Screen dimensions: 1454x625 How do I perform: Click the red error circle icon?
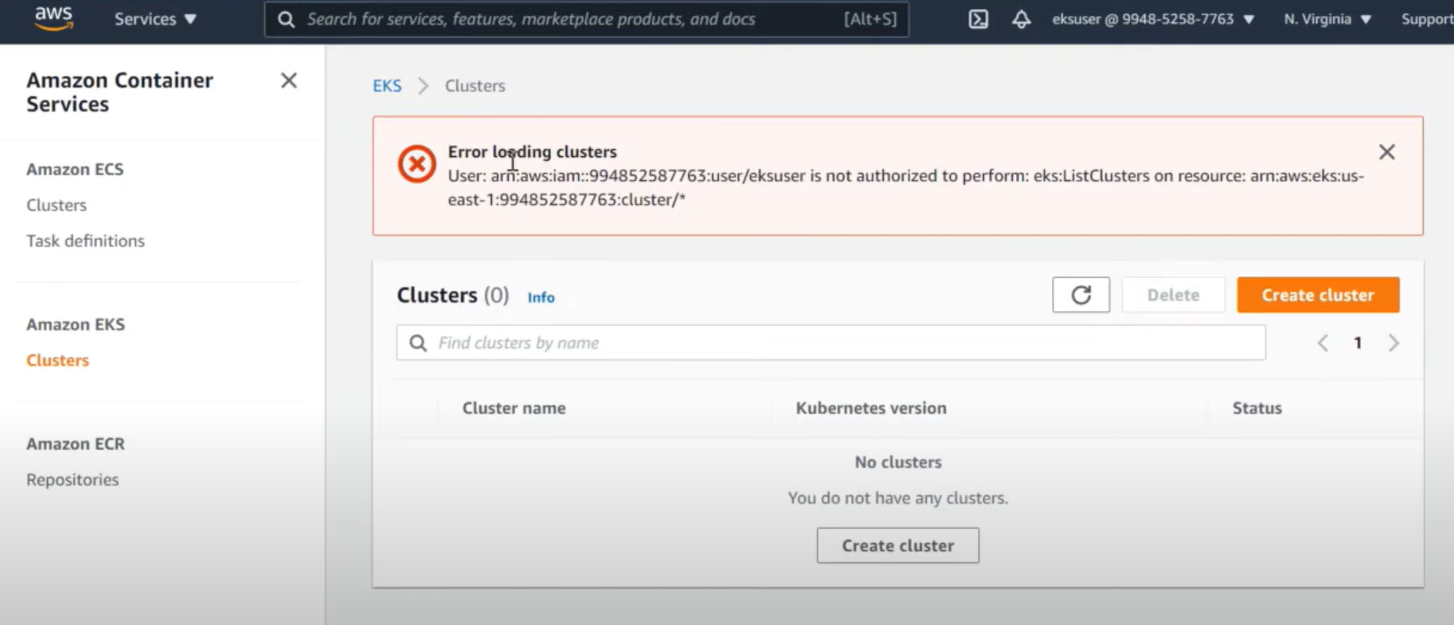tap(416, 164)
